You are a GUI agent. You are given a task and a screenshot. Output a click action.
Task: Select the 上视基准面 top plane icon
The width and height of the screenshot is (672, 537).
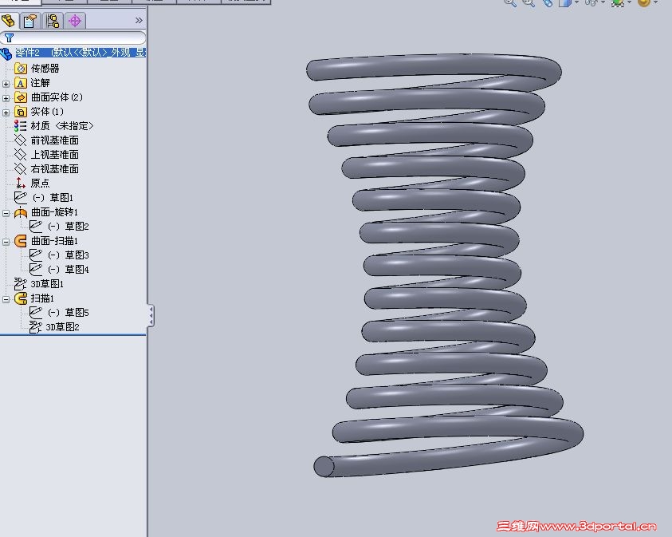click(20, 155)
